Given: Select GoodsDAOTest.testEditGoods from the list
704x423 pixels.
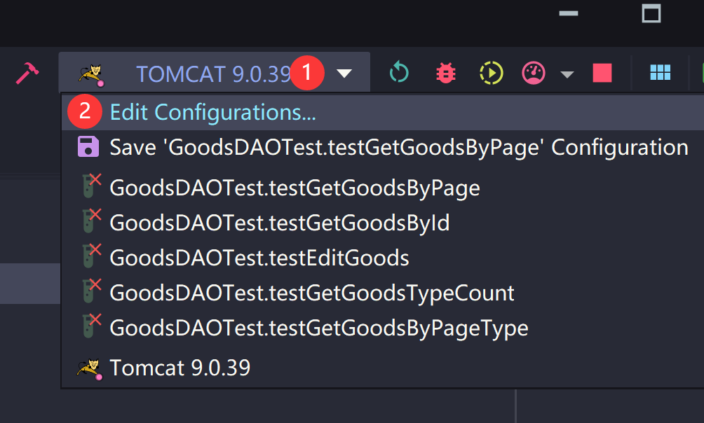Looking at the screenshot, I should [259, 258].
